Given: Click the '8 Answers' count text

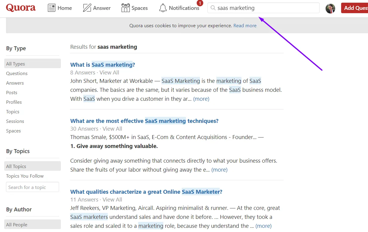Looking at the screenshot, I should click(x=83, y=72).
